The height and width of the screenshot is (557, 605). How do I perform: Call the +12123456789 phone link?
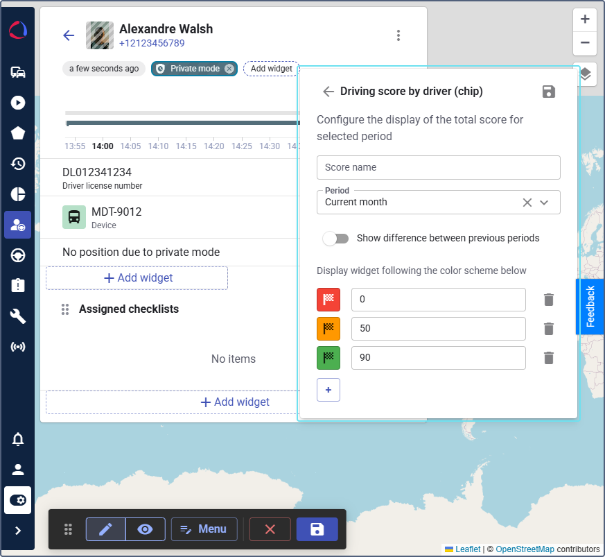click(x=152, y=43)
